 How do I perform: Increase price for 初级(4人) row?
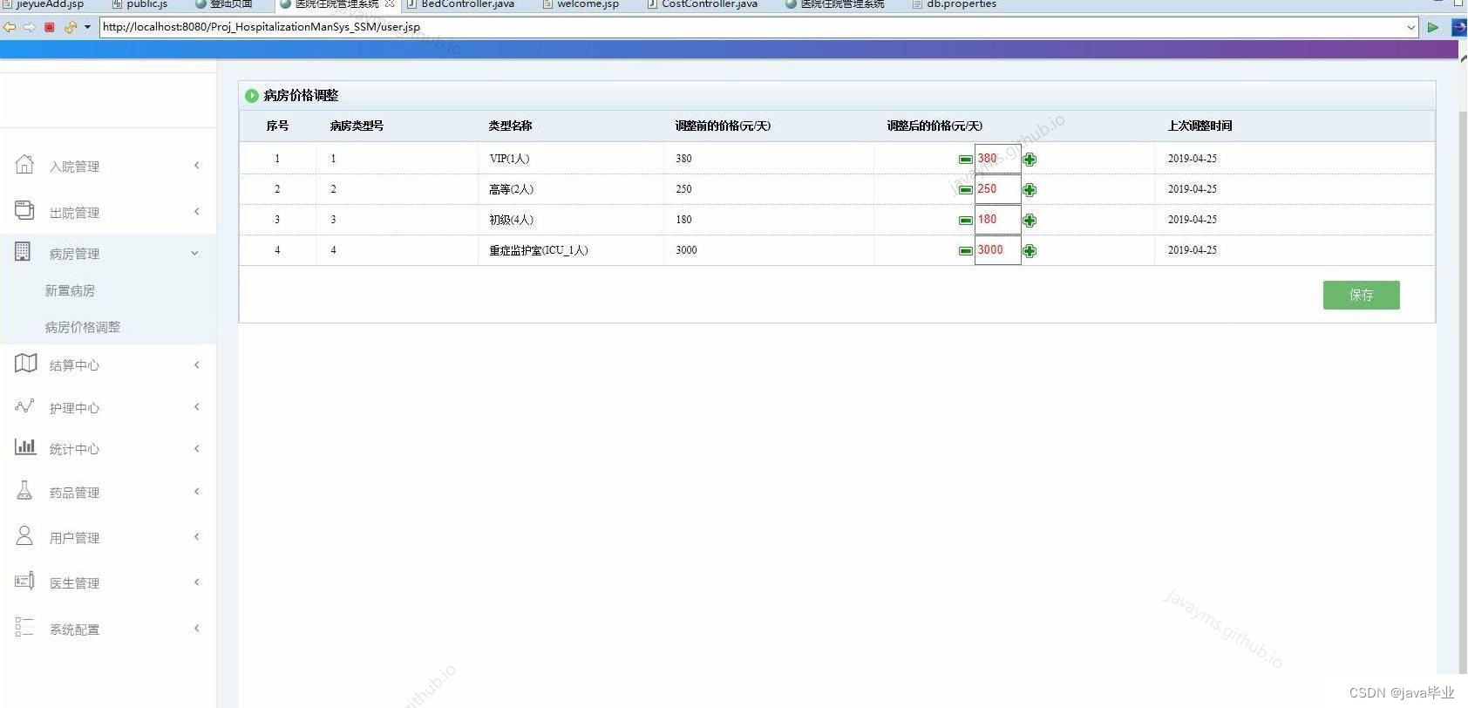click(1030, 221)
